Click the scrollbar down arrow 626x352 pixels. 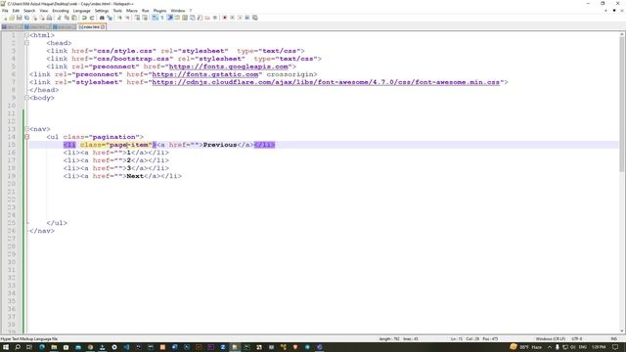622,331
